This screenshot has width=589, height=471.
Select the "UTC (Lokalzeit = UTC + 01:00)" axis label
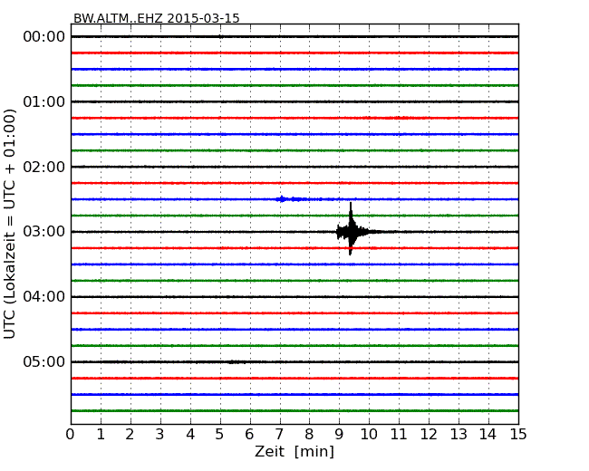pos(10,224)
